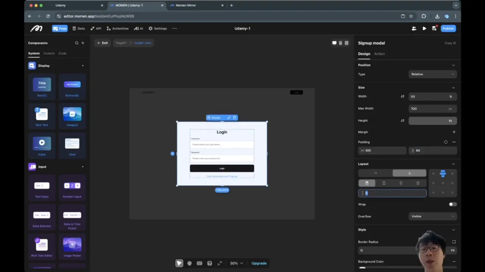Preview the app with the play icon
485x272 pixels.
(x=424, y=28)
